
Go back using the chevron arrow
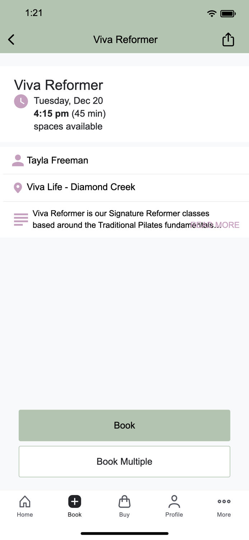click(11, 39)
